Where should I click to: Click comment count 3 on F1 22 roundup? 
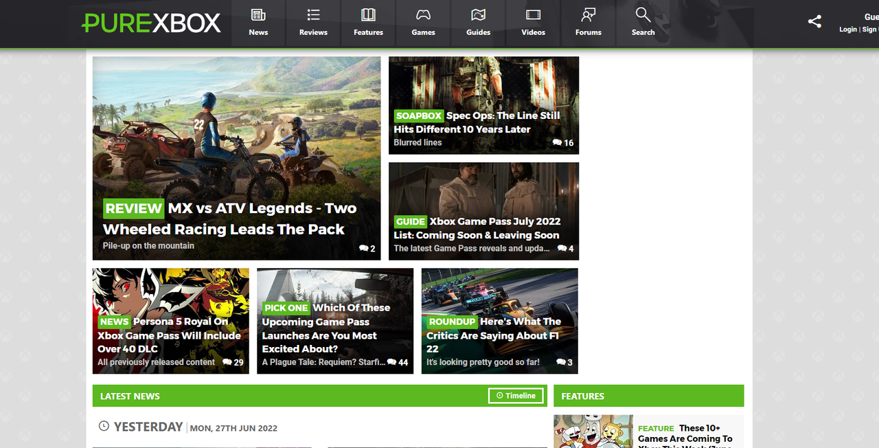[564, 362]
